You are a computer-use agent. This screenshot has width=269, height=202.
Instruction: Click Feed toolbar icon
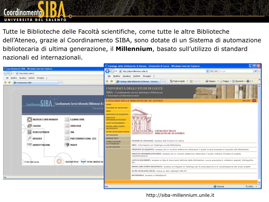(x=191, y=81)
